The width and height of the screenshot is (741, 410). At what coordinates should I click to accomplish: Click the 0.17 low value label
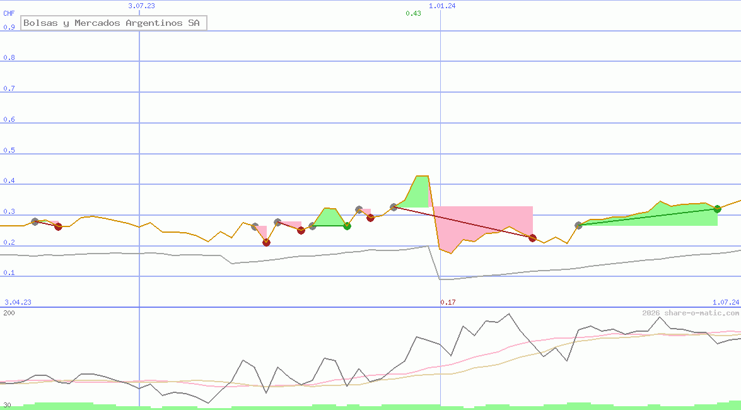tap(447, 302)
